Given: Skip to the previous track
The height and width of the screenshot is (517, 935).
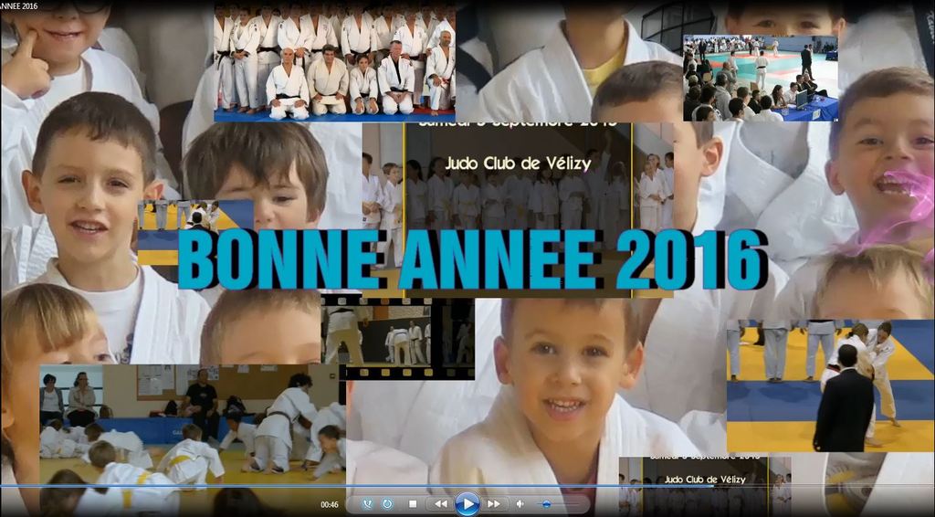Looking at the screenshot, I should (440, 503).
